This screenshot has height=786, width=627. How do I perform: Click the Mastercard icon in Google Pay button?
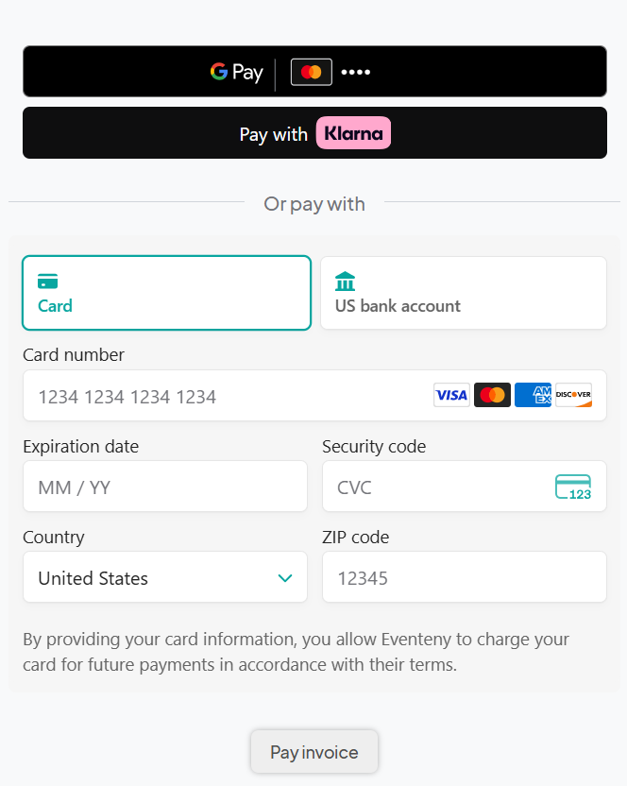(x=312, y=72)
